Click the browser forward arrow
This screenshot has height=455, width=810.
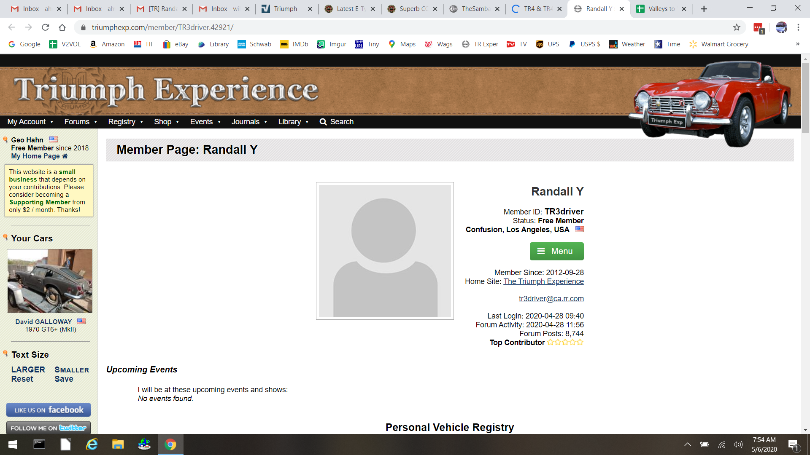tap(28, 27)
